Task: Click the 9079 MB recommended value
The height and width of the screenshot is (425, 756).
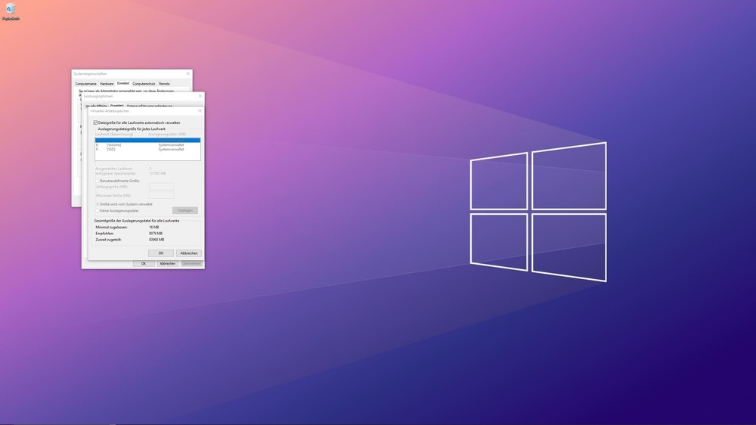Action: [x=156, y=233]
